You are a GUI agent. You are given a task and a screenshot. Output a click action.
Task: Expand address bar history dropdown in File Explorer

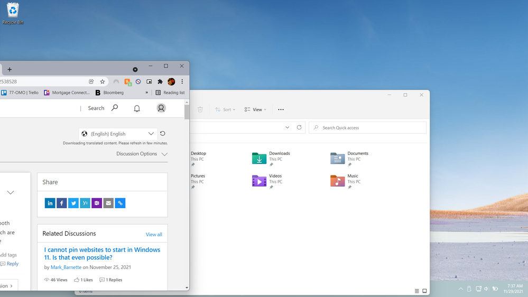click(287, 127)
